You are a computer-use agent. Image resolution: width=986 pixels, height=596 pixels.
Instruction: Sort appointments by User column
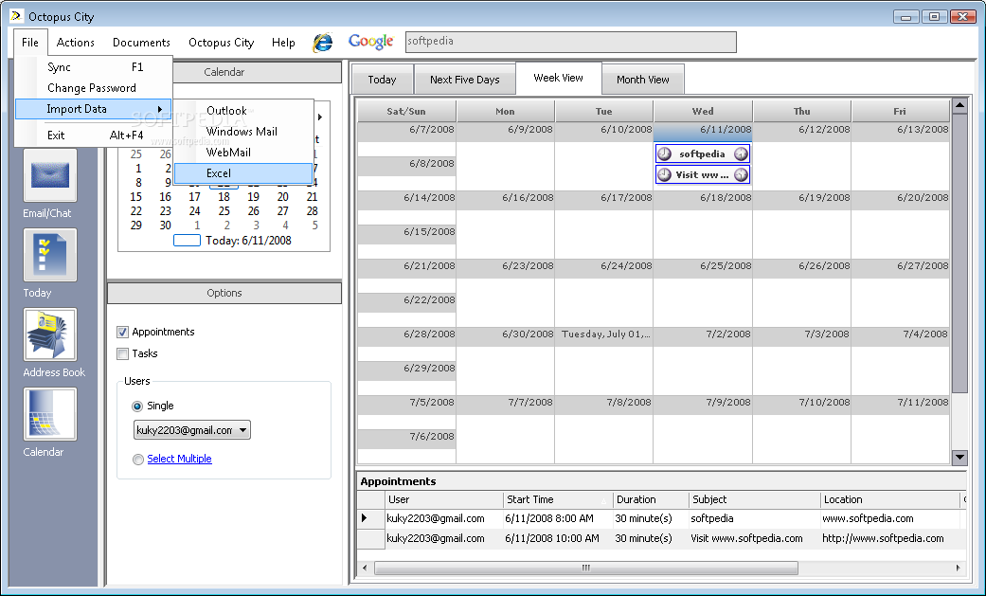444,499
